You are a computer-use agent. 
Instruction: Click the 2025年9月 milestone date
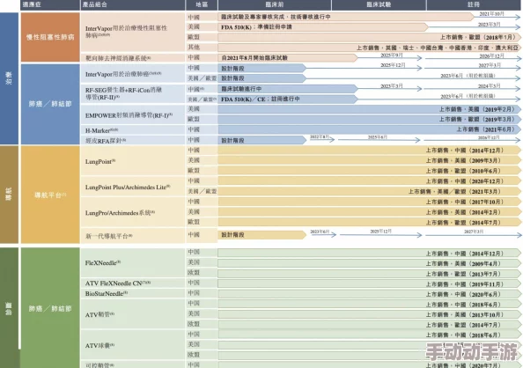(392, 55)
